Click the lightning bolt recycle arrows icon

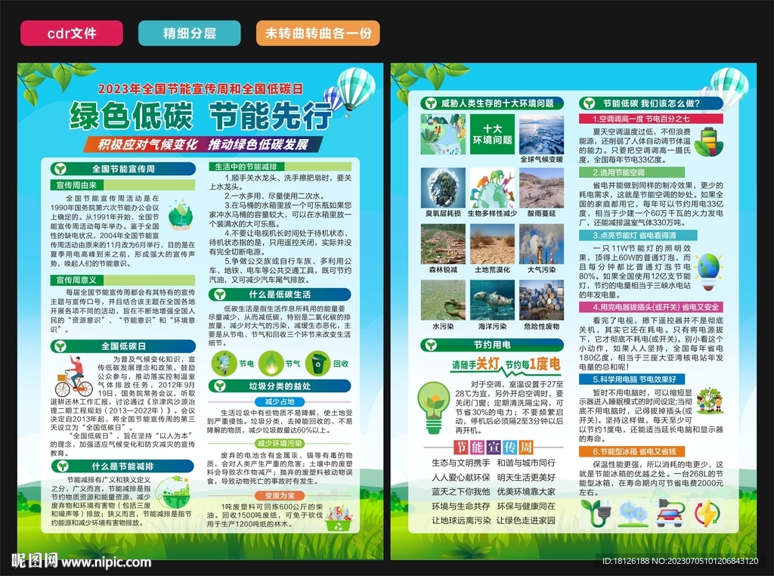pyautogui.click(x=707, y=513)
